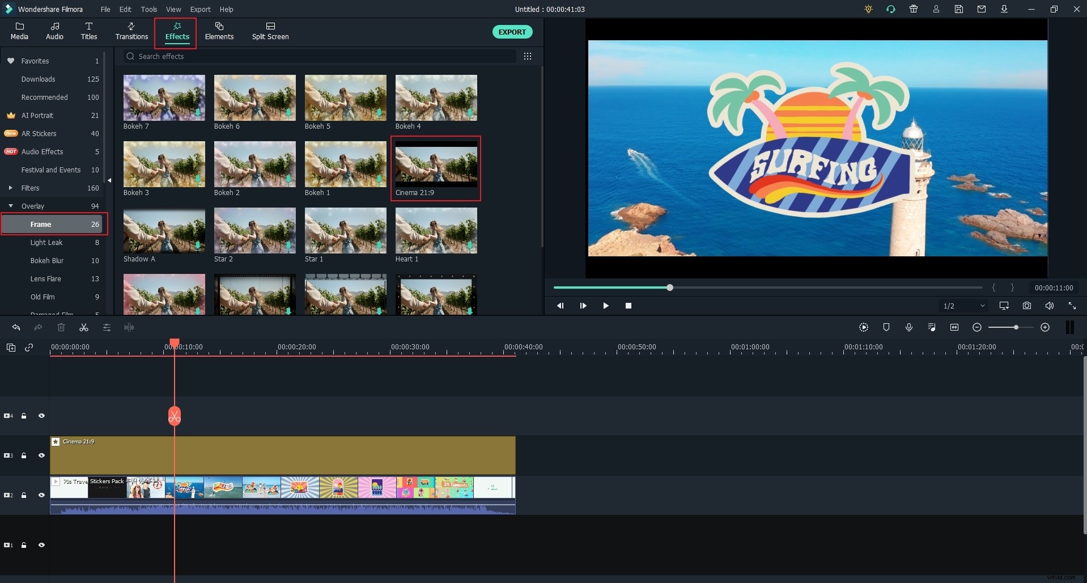Lock the stickers track with the padlock icon

click(x=24, y=495)
